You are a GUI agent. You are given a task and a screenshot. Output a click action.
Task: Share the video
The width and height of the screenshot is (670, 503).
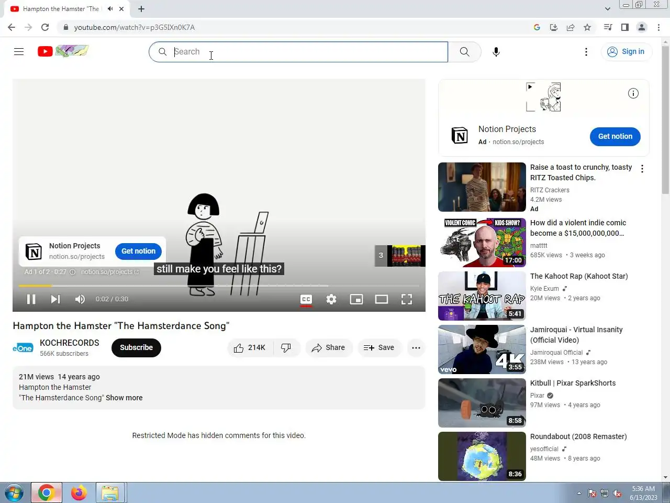pyautogui.click(x=328, y=348)
